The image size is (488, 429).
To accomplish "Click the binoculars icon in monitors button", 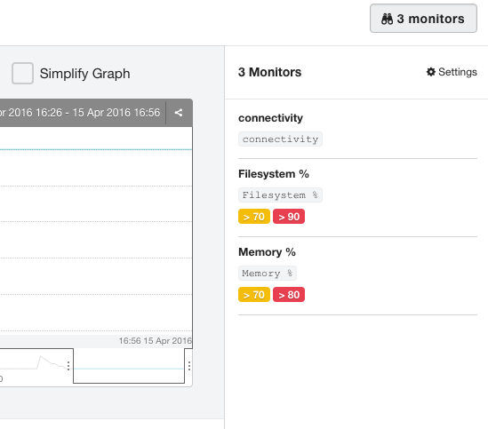I will coord(387,19).
